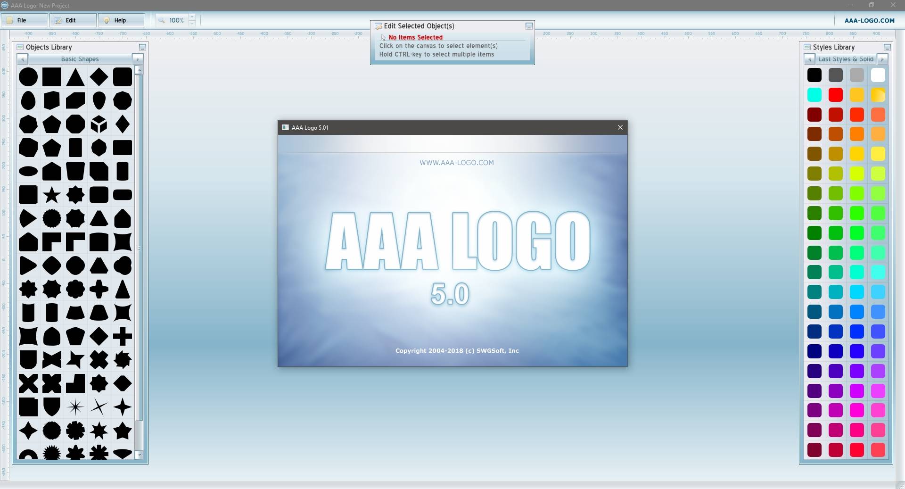Select the thin eight-ray starburst shape
Image resolution: width=905 pixels, height=489 pixels.
[75, 407]
